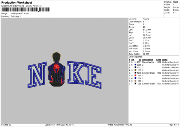Click the 'Stop Sequence:' heading
This screenshot has height=127, width=180.
coord(136,57)
